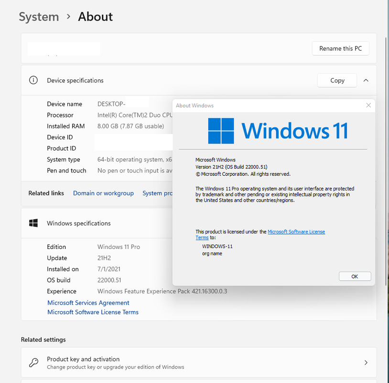Click the Product ID label

point(61,148)
